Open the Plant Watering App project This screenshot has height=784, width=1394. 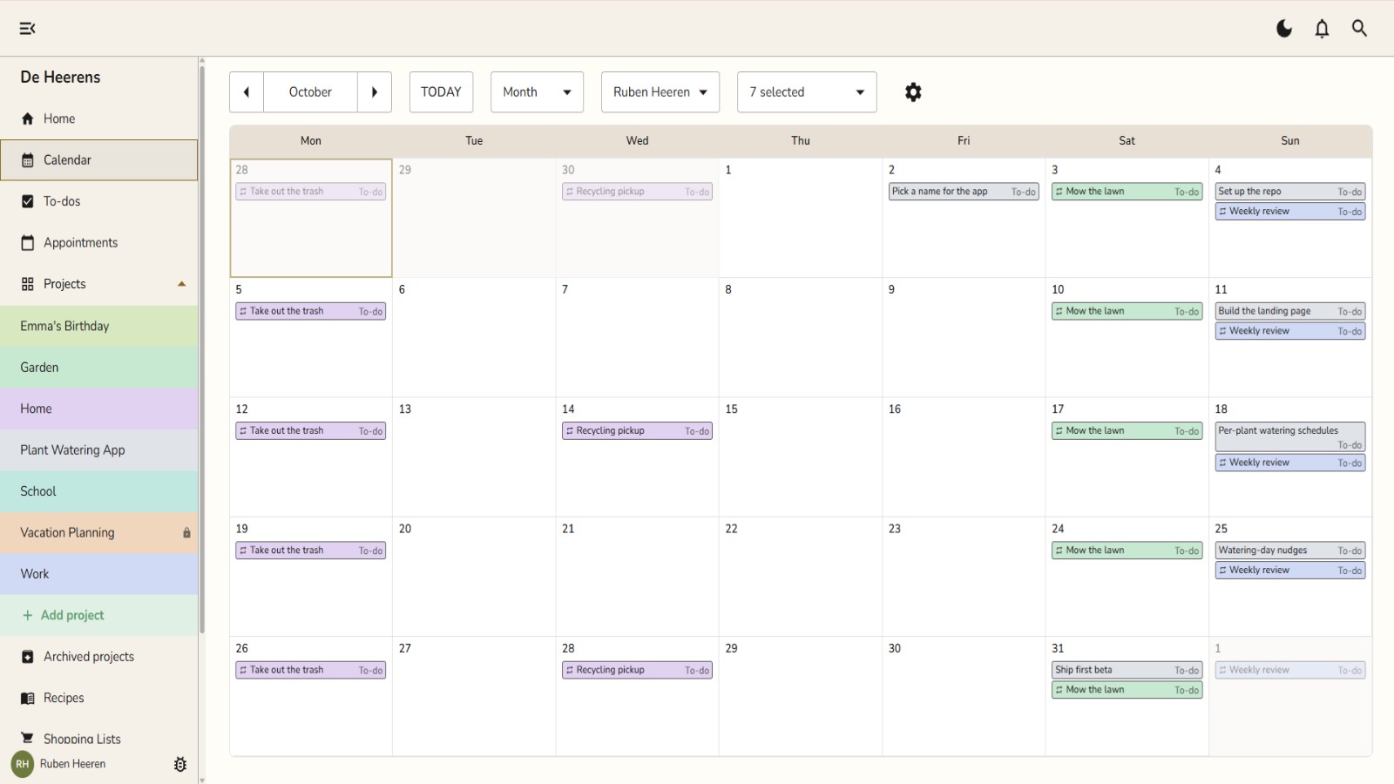(99, 450)
